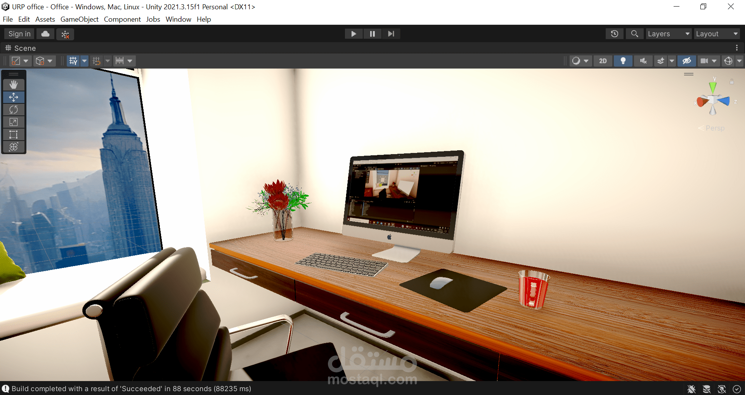
Task: Click the Sign in button
Action: click(19, 34)
